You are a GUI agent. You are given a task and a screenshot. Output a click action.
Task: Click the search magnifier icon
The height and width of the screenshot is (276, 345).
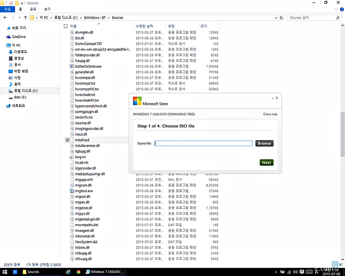(338, 18)
